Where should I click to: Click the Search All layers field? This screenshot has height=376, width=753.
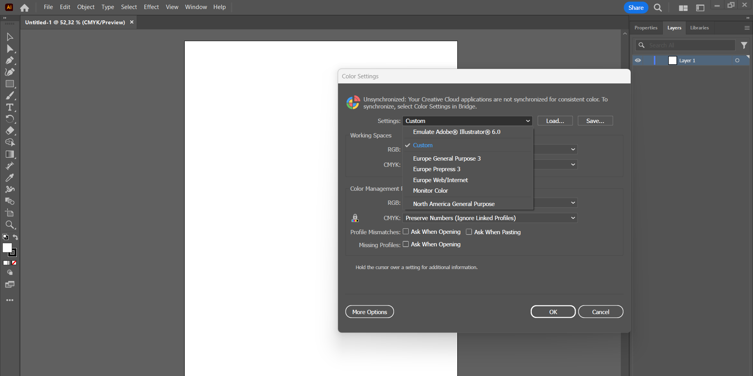tap(685, 45)
